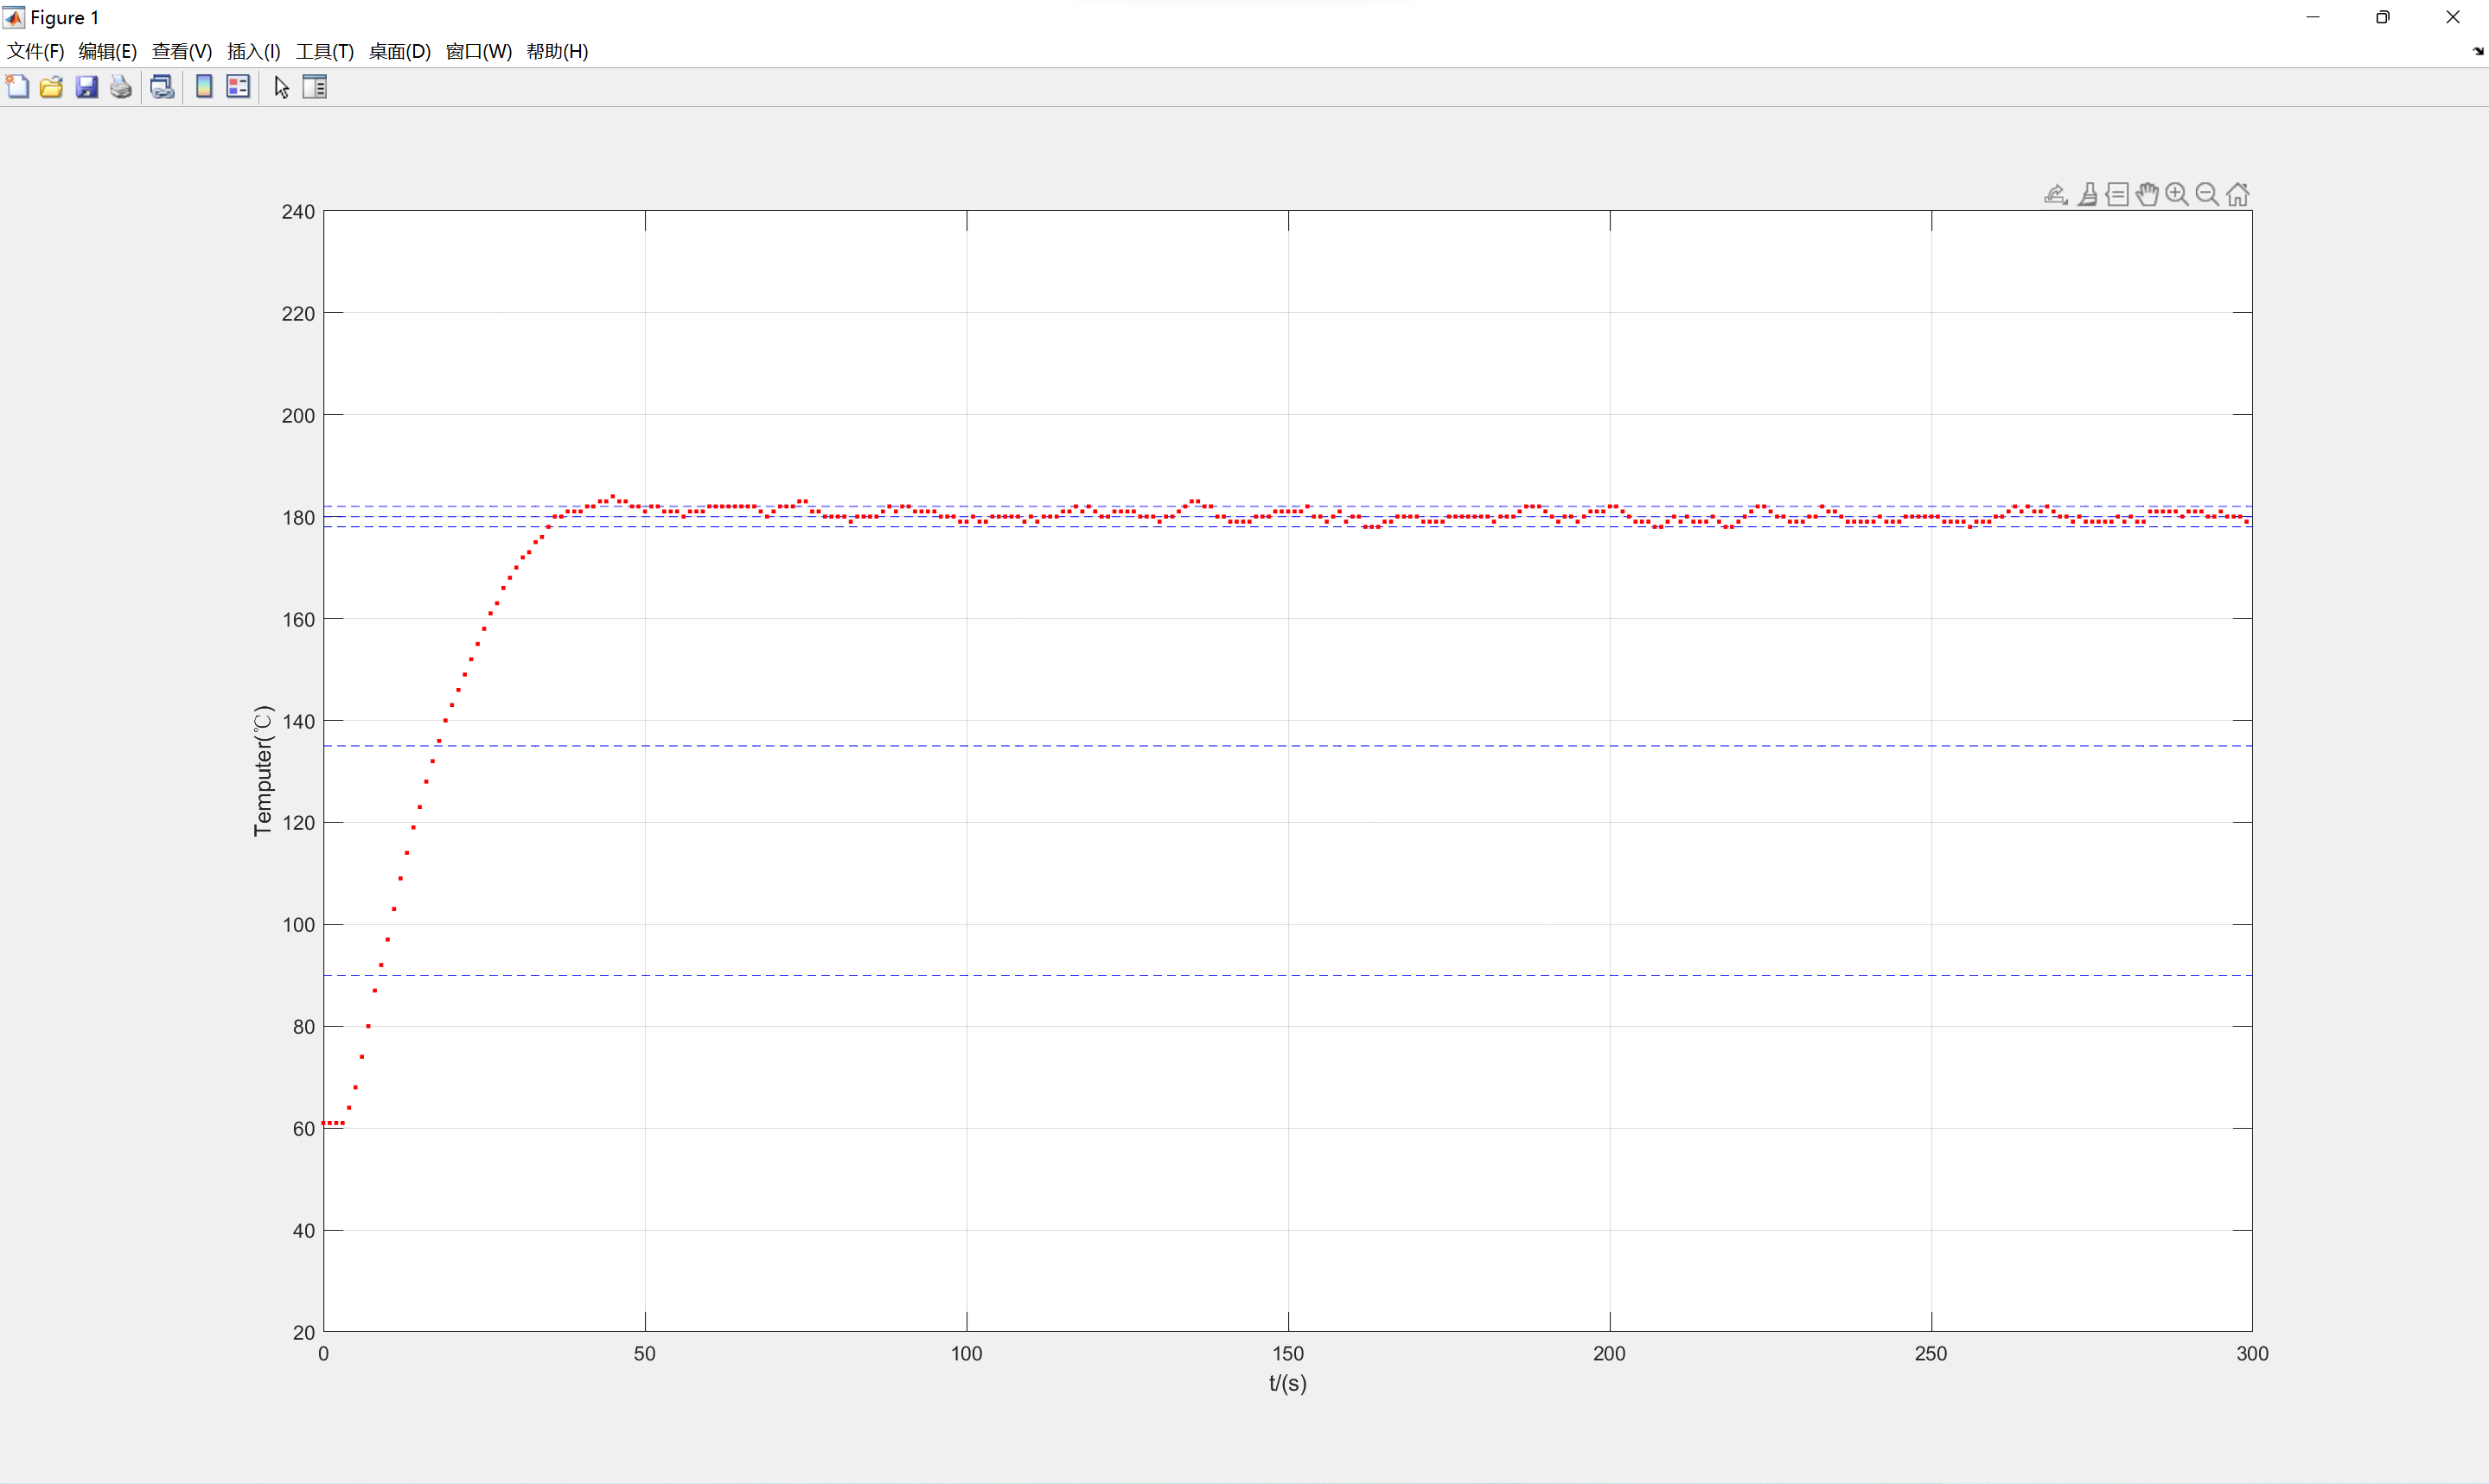The height and width of the screenshot is (1484, 2489).
Task: Open the axes export menu icon
Action: tap(2055, 194)
